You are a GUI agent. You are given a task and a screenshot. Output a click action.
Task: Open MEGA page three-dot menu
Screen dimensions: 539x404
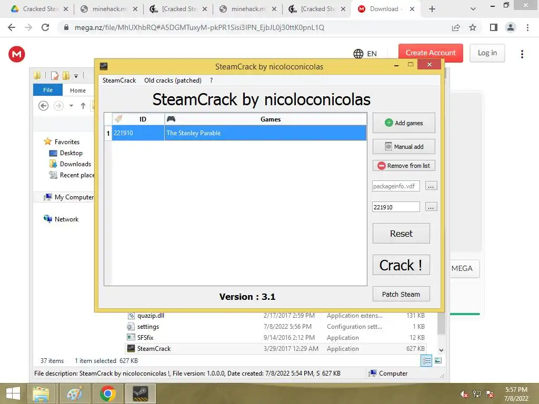point(522,54)
